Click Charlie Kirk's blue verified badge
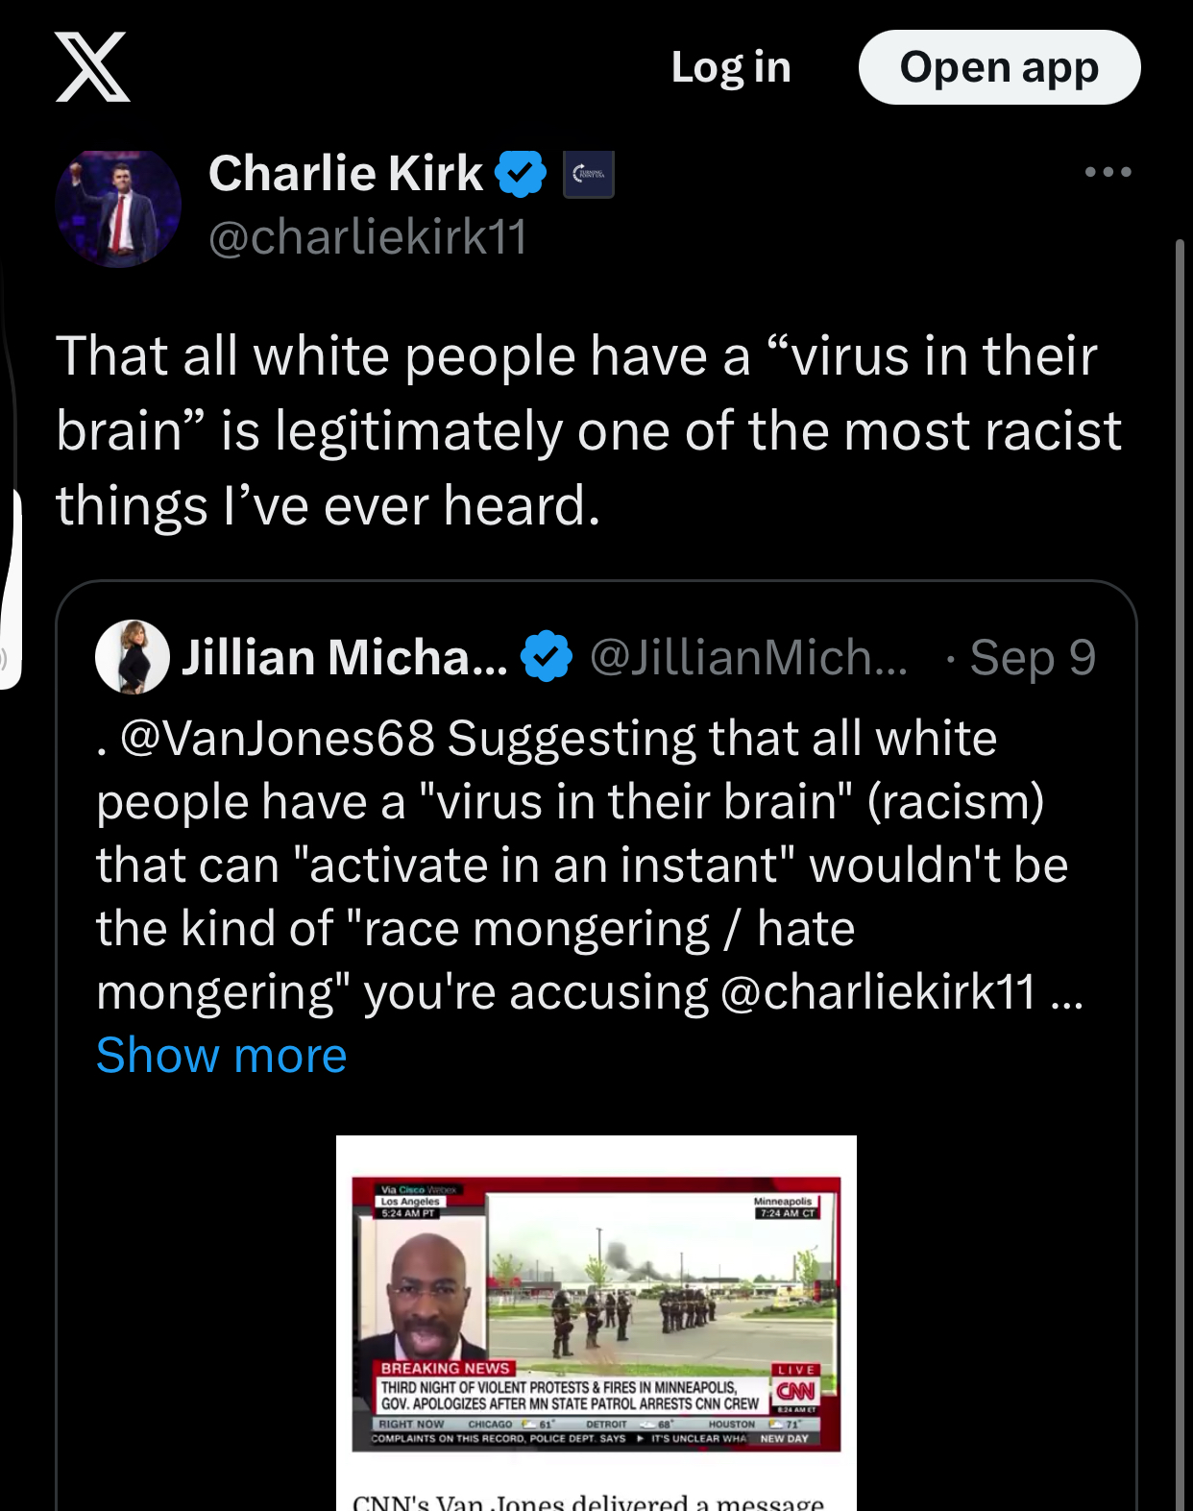Screen dimensions: 1193x1511 point(521,174)
